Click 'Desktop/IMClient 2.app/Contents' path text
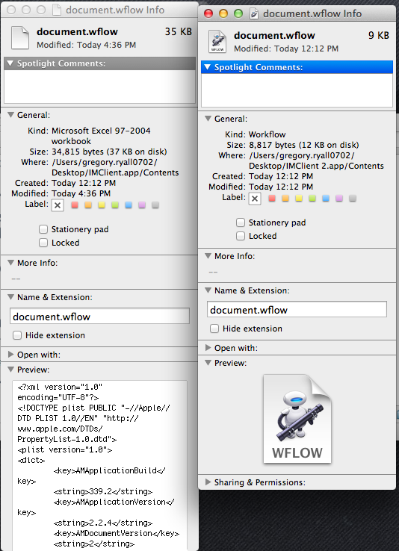 pos(316,166)
